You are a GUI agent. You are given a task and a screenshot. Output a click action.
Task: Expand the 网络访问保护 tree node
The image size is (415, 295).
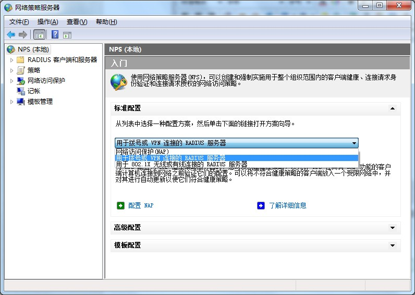pyautogui.click(x=12, y=81)
